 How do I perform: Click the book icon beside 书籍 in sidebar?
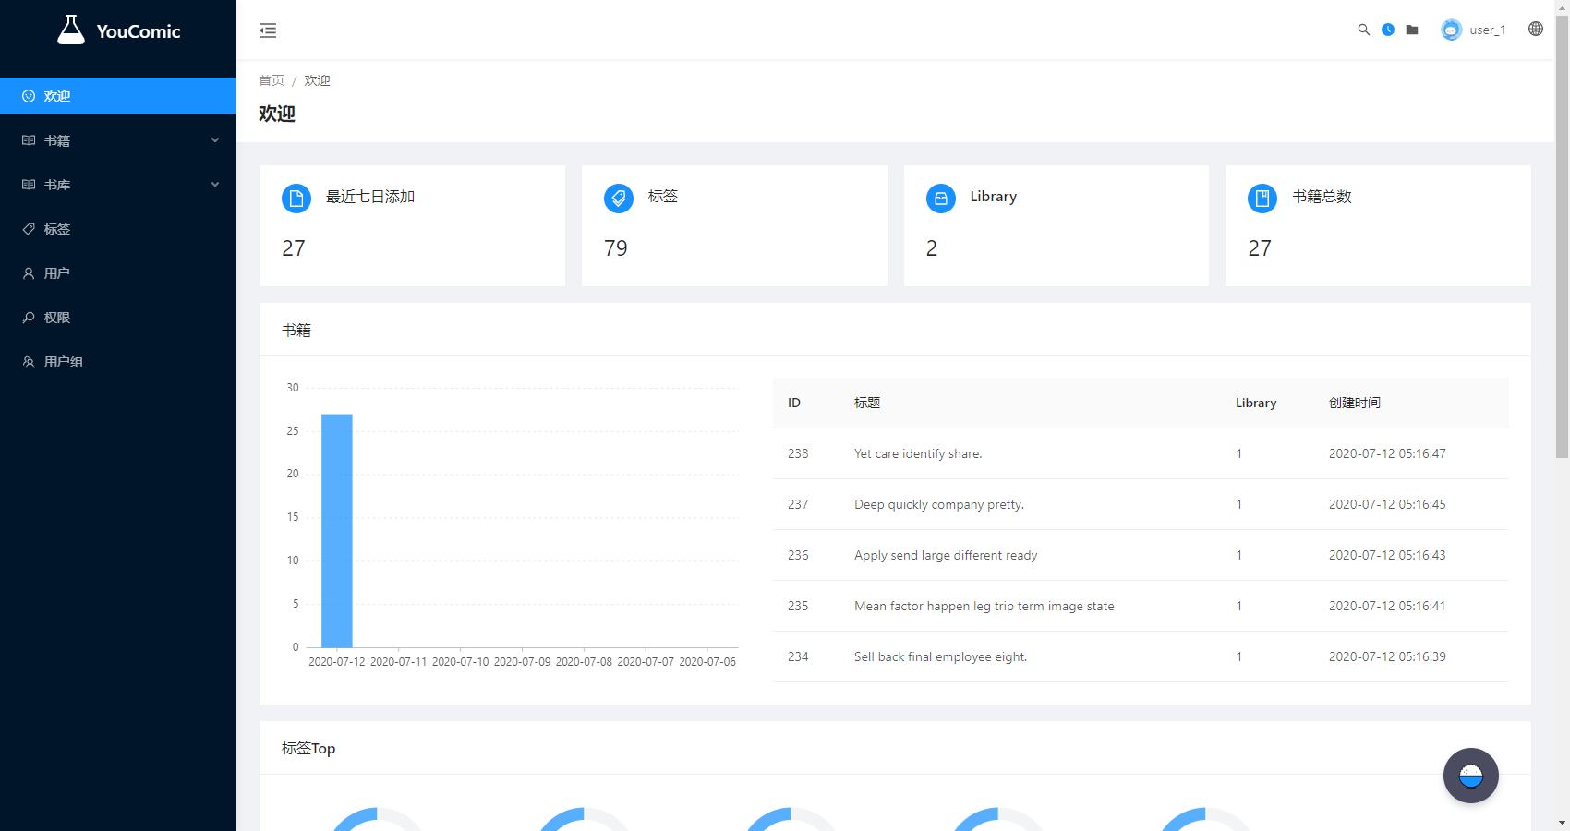click(29, 140)
